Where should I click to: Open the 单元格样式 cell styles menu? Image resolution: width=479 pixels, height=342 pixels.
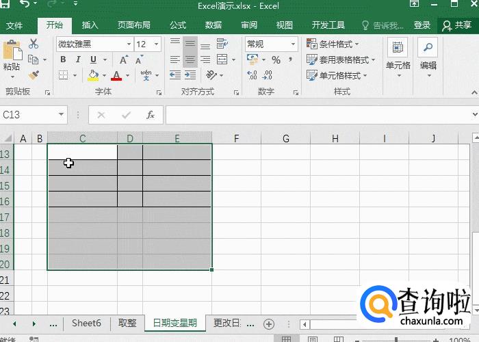(337, 75)
